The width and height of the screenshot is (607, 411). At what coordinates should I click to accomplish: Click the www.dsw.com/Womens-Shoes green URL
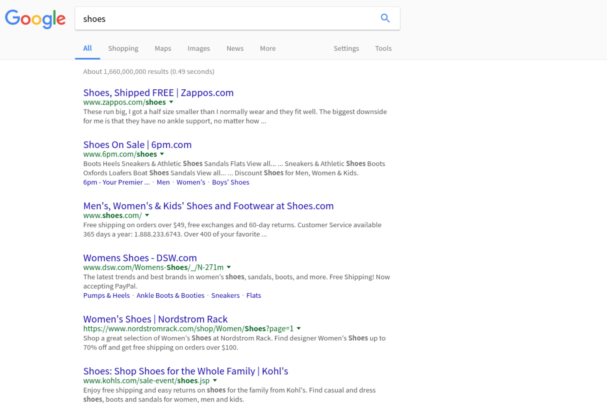tap(153, 267)
